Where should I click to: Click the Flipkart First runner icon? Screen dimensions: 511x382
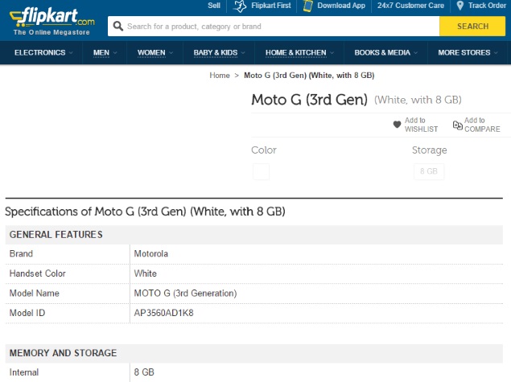tap(240, 6)
